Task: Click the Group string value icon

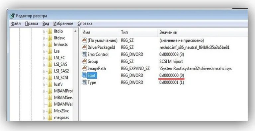Action: pyautogui.click(x=84, y=61)
